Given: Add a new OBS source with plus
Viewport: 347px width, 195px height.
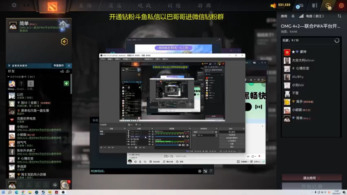Looking at the screenshot, I should [129, 147].
